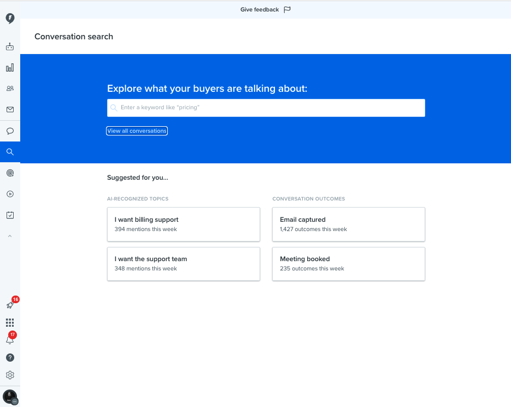This screenshot has height=407, width=511.
Task: Click the Give feedback link
Action: [x=260, y=10]
